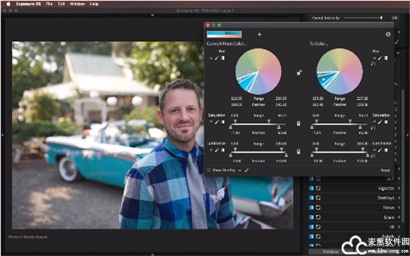The image size is (410, 256).
Task: Use eyedropper for Convert From Saturation
Action: 217,122
